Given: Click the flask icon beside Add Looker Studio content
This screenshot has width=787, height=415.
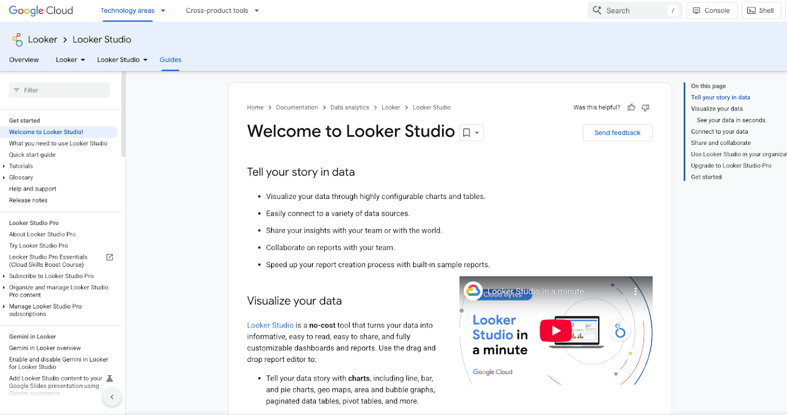Looking at the screenshot, I should click(110, 379).
